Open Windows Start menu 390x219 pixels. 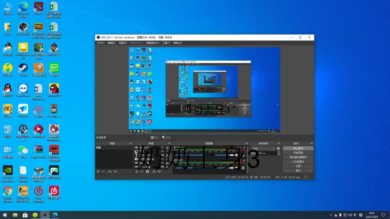pyautogui.click(x=5, y=215)
